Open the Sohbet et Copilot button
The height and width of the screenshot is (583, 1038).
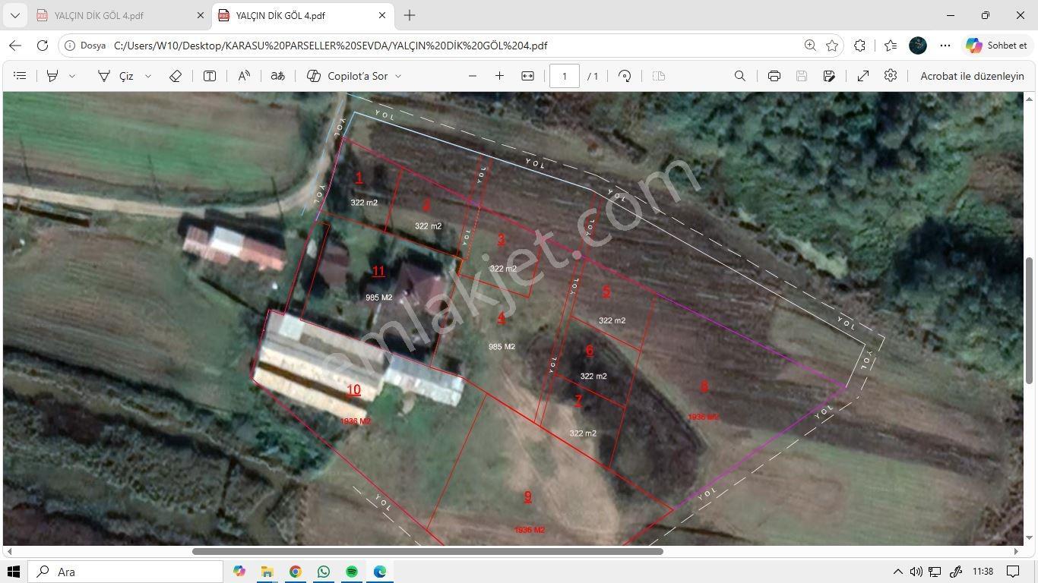pyautogui.click(x=996, y=46)
